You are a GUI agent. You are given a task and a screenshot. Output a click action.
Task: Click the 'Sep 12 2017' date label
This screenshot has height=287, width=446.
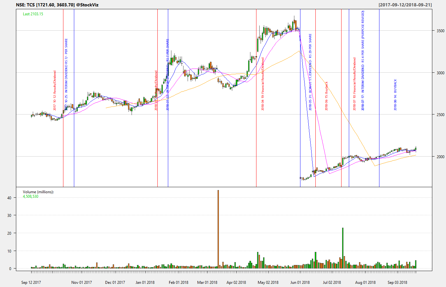pos(31,283)
